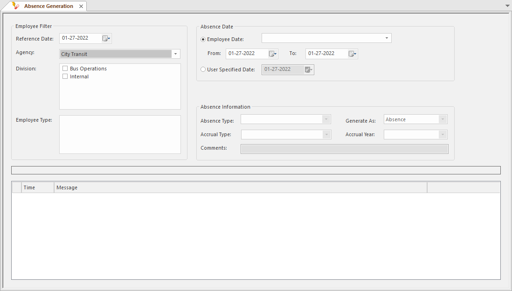
Task: Open the Absence Type dropdown
Action: pyautogui.click(x=326, y=120)
